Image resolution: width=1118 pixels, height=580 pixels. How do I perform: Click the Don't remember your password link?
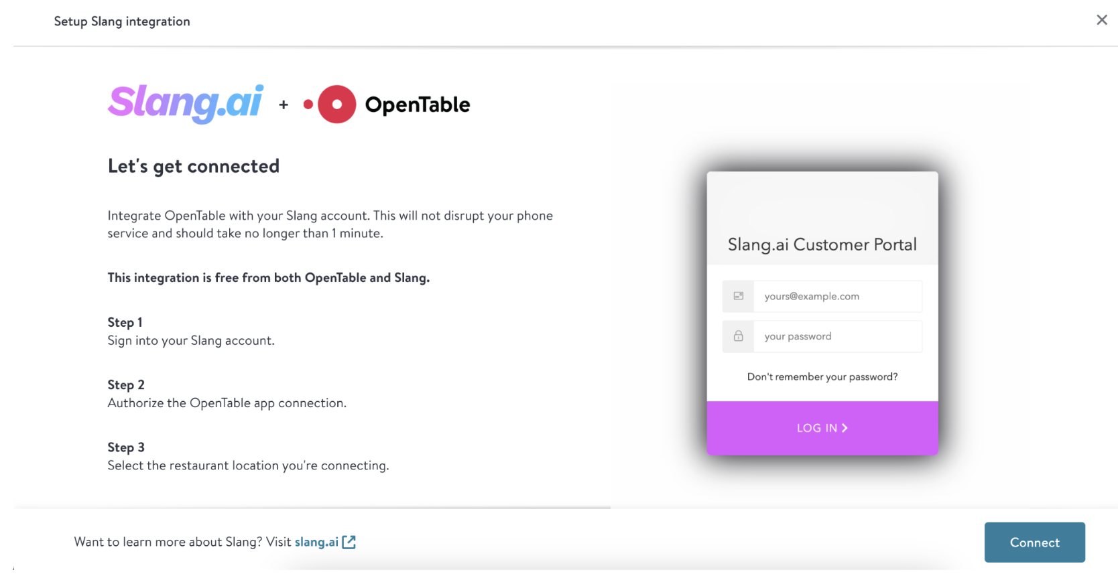click(822, 376)
